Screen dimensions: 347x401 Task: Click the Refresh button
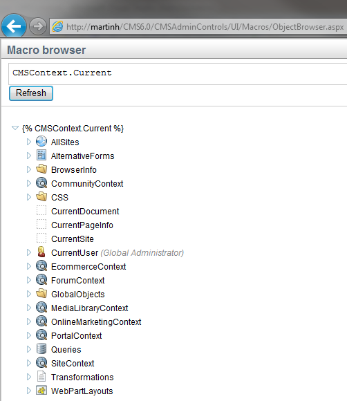click(x=31, y=93)
